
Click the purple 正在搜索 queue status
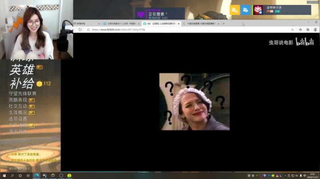(x=160, y=14)
